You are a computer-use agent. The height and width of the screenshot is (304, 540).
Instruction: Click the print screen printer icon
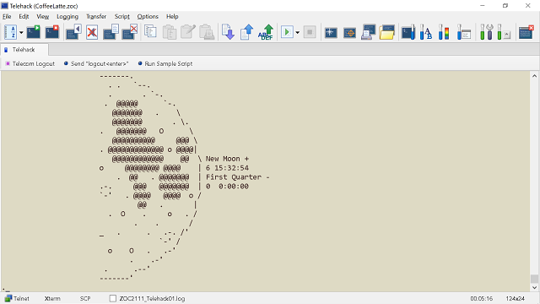click(368, 32)
